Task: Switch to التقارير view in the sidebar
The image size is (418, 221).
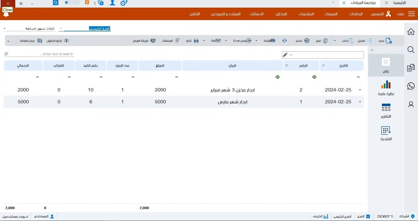Action: click(386, 111)
